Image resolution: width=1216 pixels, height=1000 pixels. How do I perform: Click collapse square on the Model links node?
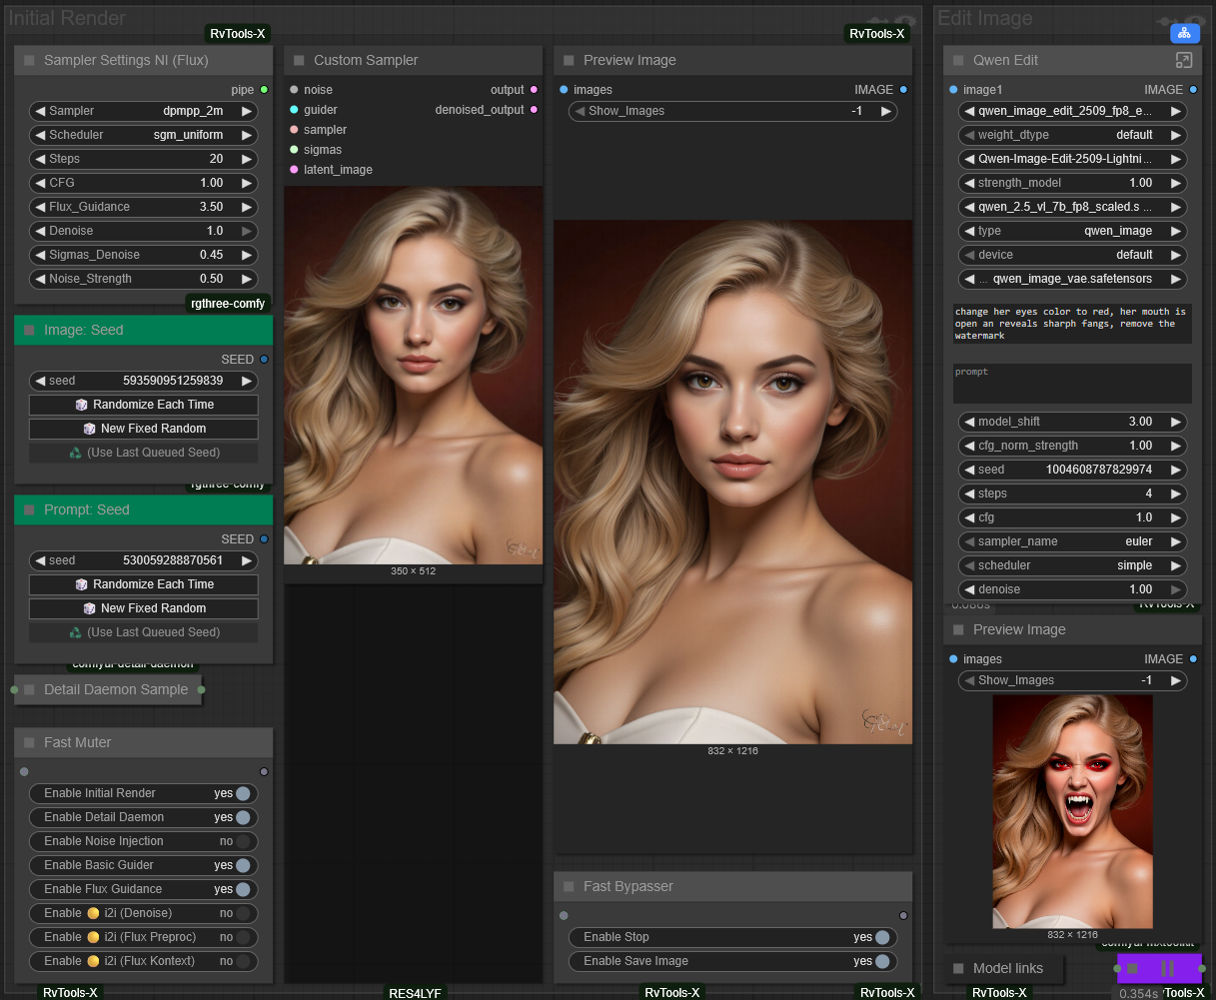click(x=958, y=968)
